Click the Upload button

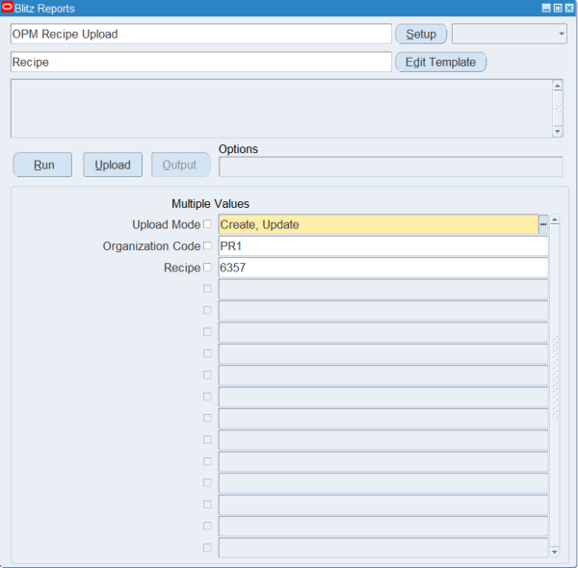[x=113, y=165]
